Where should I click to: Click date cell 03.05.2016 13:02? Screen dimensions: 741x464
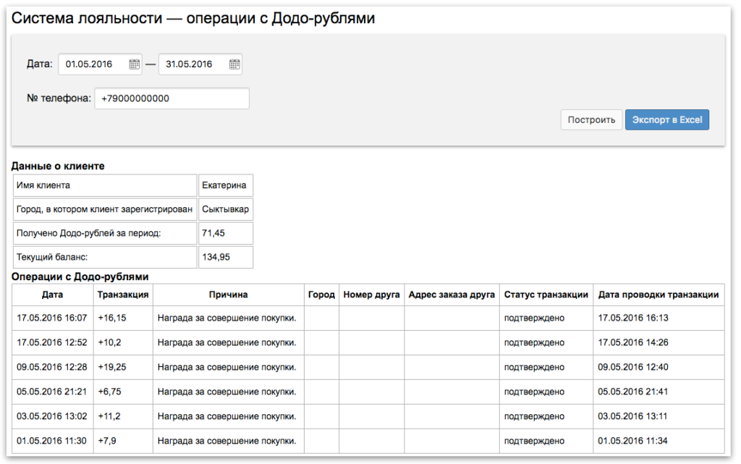click(52, 416)
